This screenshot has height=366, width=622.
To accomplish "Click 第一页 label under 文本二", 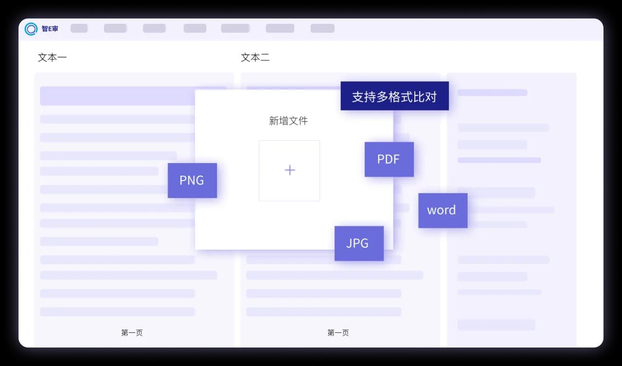I will click(338, 333).
